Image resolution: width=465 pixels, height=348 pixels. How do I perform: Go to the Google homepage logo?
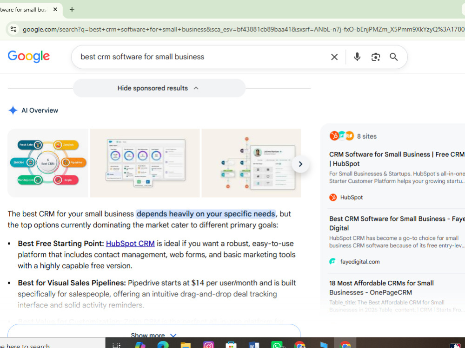coord(29,56)
